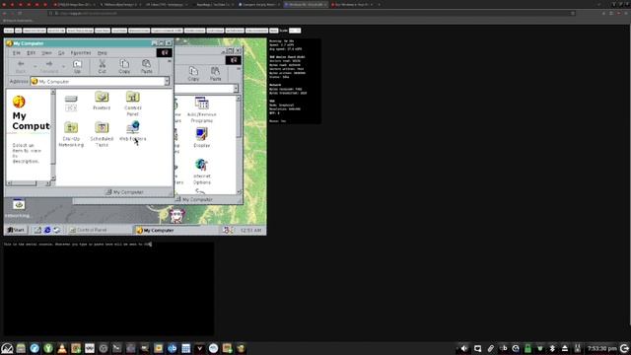Open qBittorrent from the host taskbar

tap(172, 348)
